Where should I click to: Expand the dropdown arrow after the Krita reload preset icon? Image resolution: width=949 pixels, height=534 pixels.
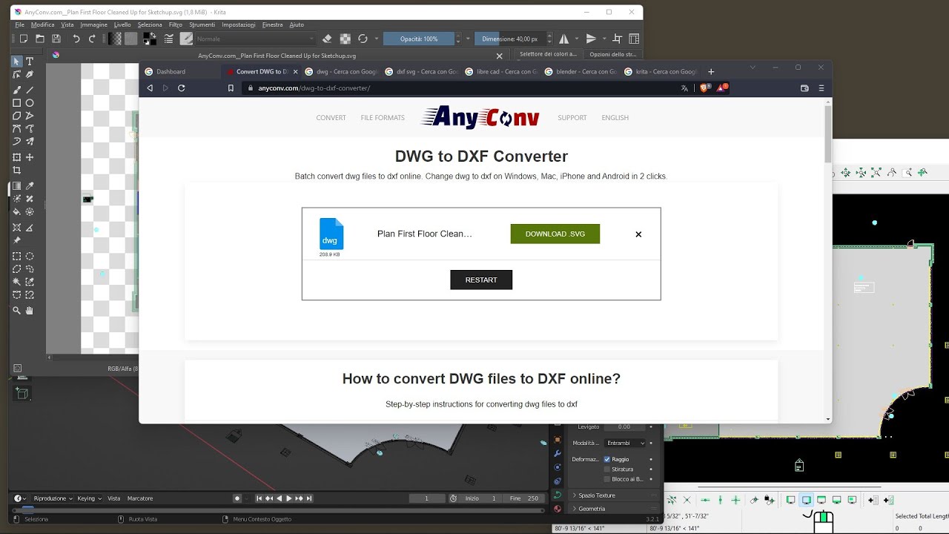pyautogui.click(x=377, y=39)
